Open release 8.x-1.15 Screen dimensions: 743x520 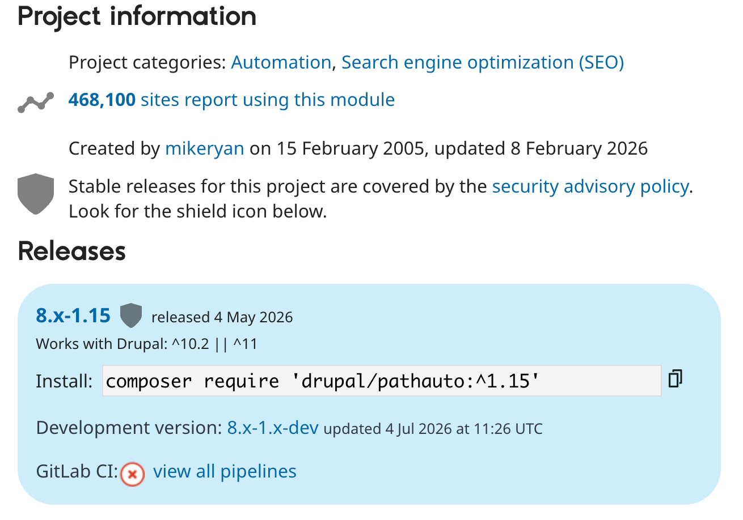73,315
